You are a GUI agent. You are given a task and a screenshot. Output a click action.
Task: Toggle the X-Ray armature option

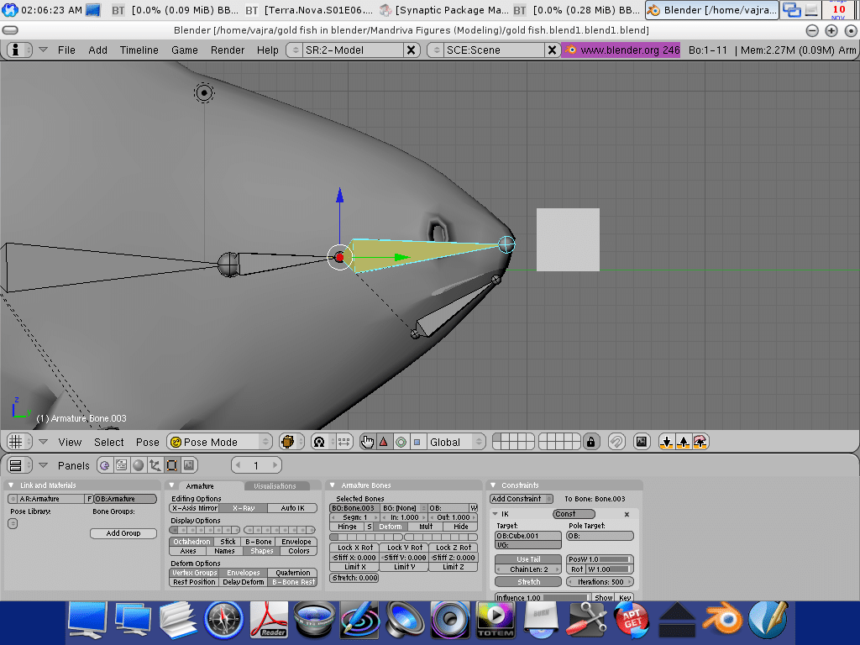[x=244, y=508]
